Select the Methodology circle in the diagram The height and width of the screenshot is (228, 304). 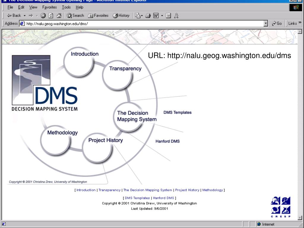pos(56,140)
